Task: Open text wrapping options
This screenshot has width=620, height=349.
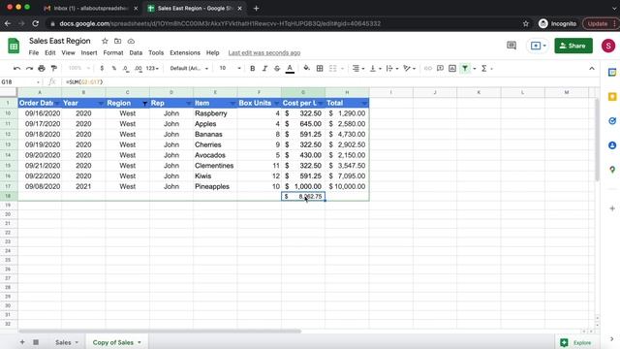Action: click(391, 69)
